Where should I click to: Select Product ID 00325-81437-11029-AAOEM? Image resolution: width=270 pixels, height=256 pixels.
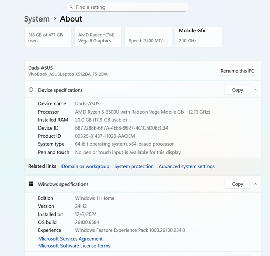coord(105,136)
